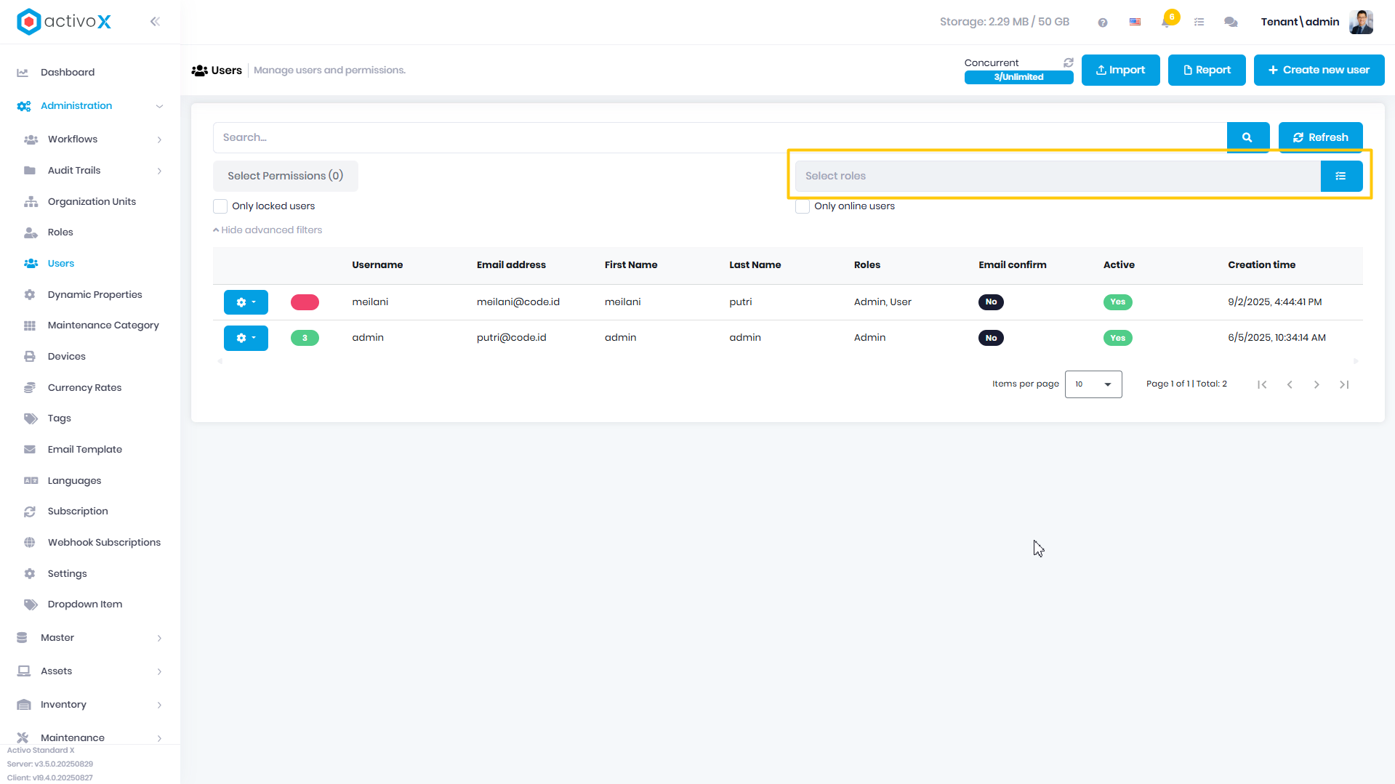The height and width of the screenshot is (784, 1395).
Task: Open the task list icon in header
Action: (x=1199, y=23)
